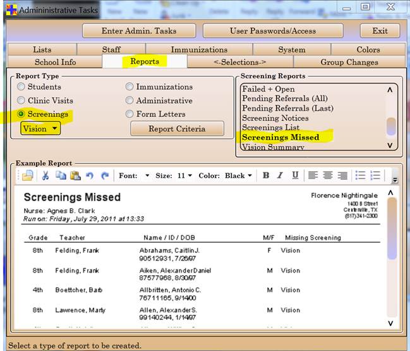The image size is (410, 351).
Task: Select Vision Summary report
Action: point(273,147)
